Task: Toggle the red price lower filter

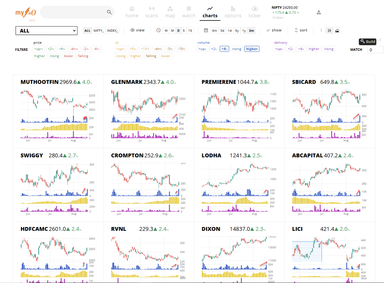Action: [x=68, y=56]
